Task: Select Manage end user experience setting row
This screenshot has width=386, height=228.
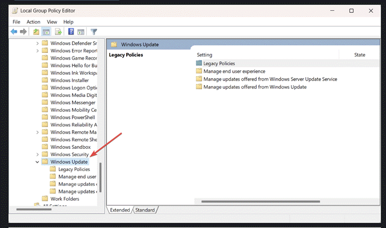Action: (x=235, y=71)
